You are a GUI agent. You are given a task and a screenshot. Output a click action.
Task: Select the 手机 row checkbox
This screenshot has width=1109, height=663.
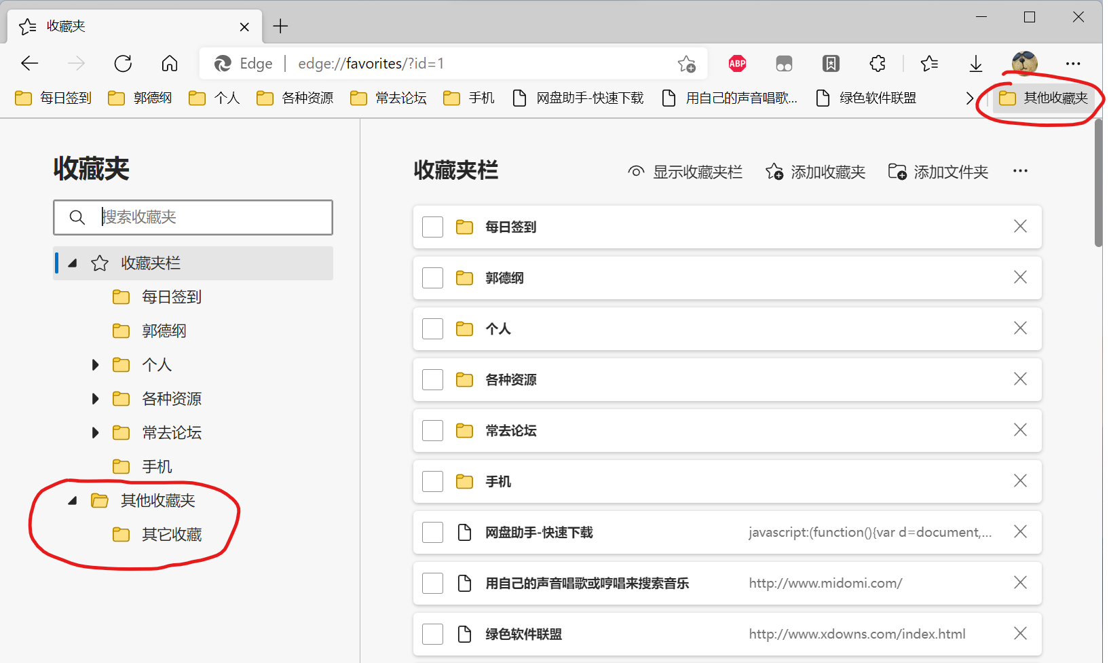click(x=432, y=481)
